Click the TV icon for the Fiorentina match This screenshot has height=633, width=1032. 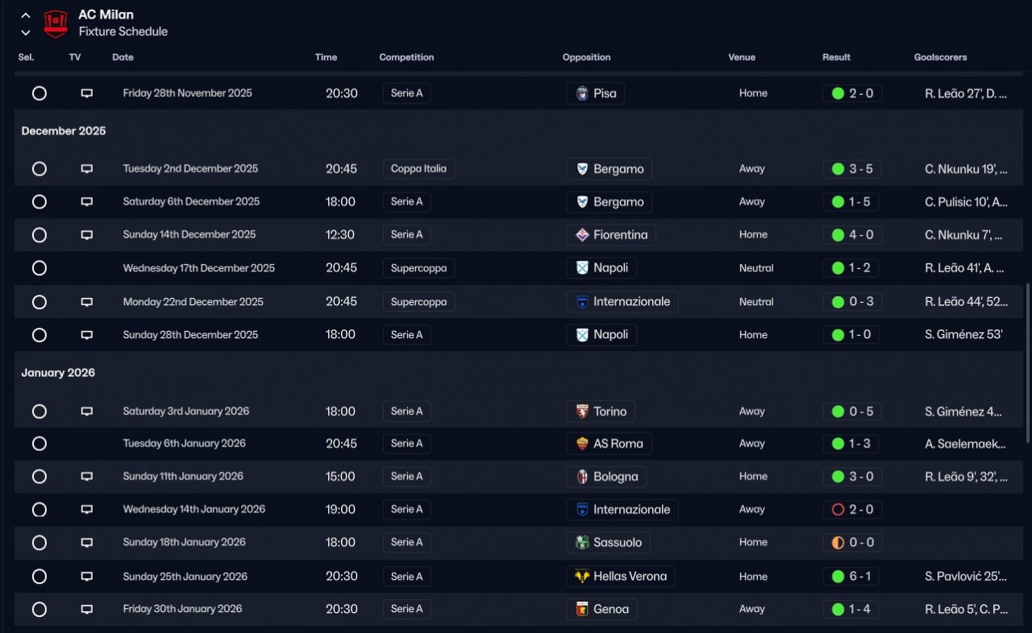tap(86, 235)
